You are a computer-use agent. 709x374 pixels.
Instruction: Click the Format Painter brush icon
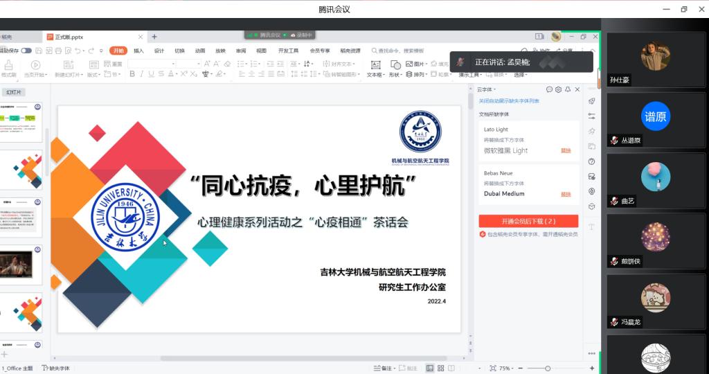click(8, 65)
